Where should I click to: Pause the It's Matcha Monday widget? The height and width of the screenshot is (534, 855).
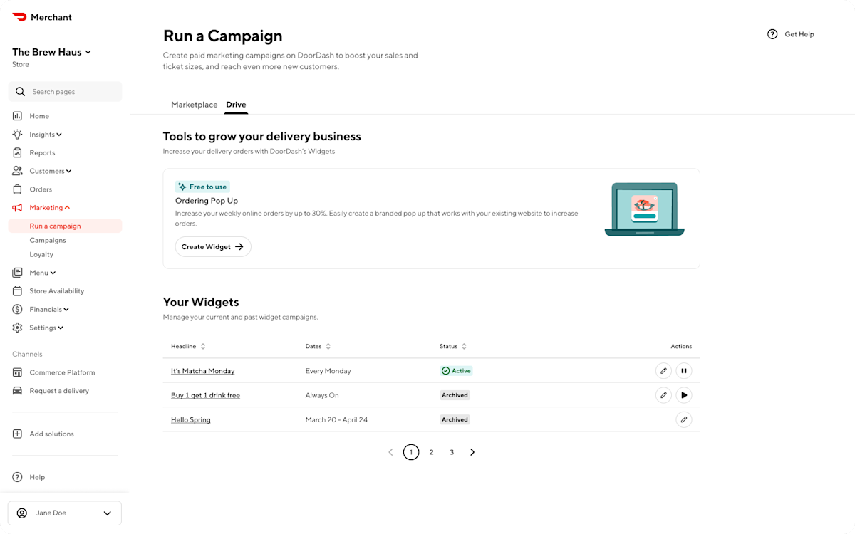tap(684, 371)
